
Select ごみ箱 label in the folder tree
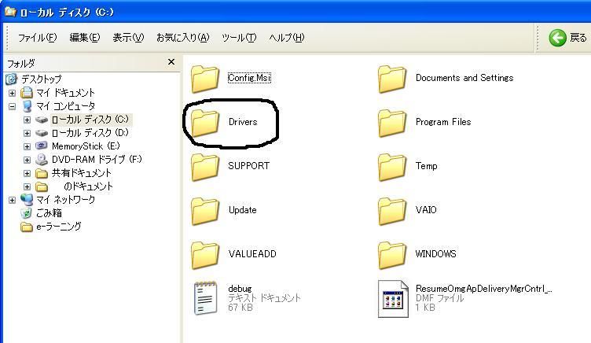point(49,213)
